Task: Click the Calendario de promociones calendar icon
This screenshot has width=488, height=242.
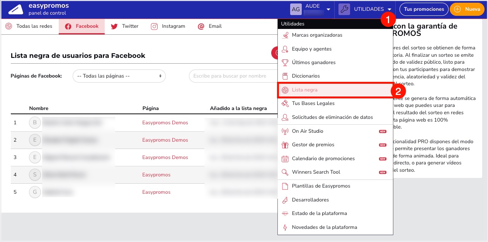Action: (285, 159)
